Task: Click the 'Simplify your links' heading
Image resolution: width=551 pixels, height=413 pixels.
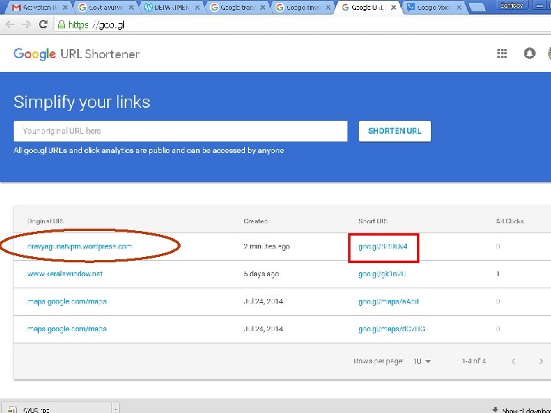Action: tap(82, 102)
